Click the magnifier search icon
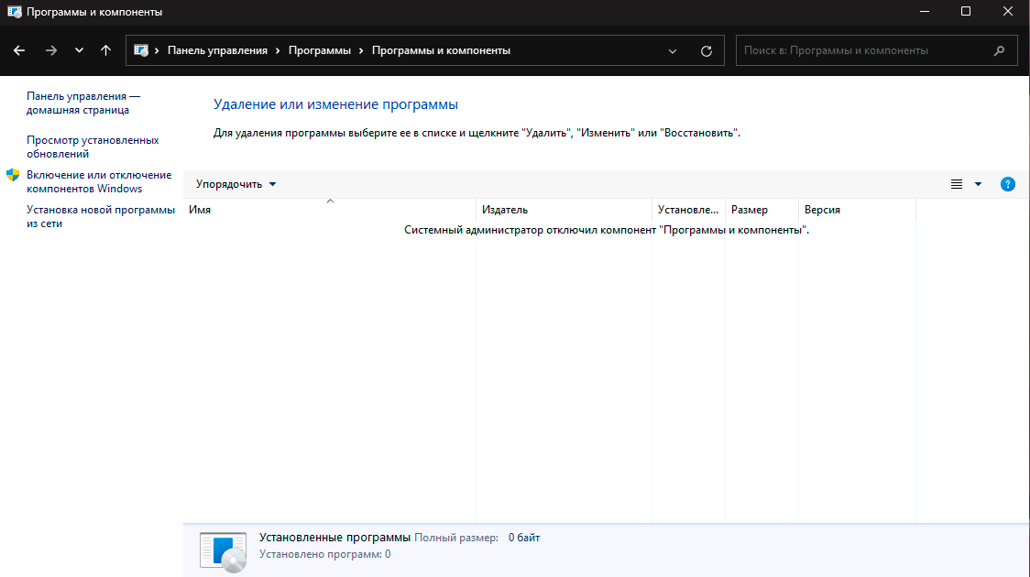Viewport: 1030px width, 577px height. coord(999,50)
